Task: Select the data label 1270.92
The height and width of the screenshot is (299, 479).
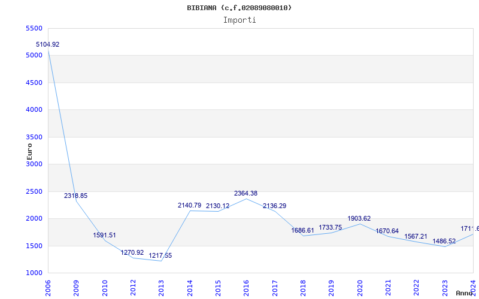Action: click(x=132, y=252)
